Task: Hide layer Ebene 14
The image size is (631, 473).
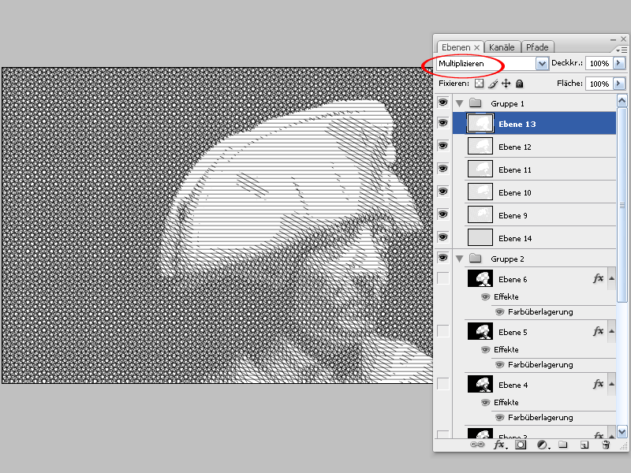Action: [x=443, y=237]
